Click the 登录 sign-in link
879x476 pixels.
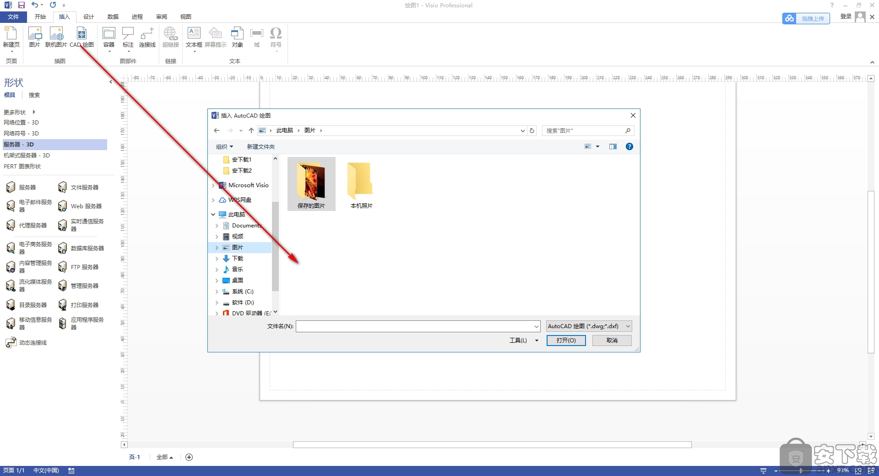pyautogui.click(x=846, y=16)
